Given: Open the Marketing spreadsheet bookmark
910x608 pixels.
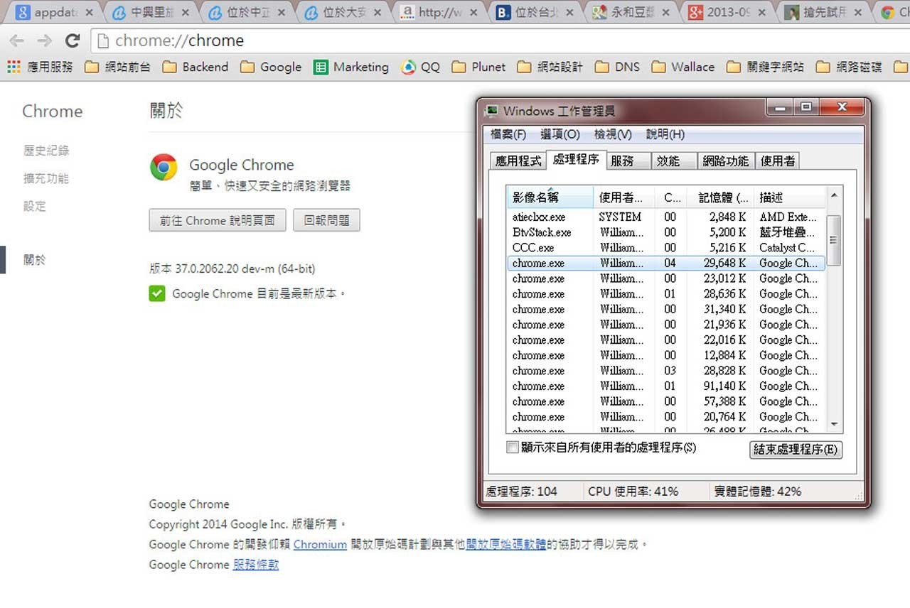Looking at the screenshot, I should (351, 67).
